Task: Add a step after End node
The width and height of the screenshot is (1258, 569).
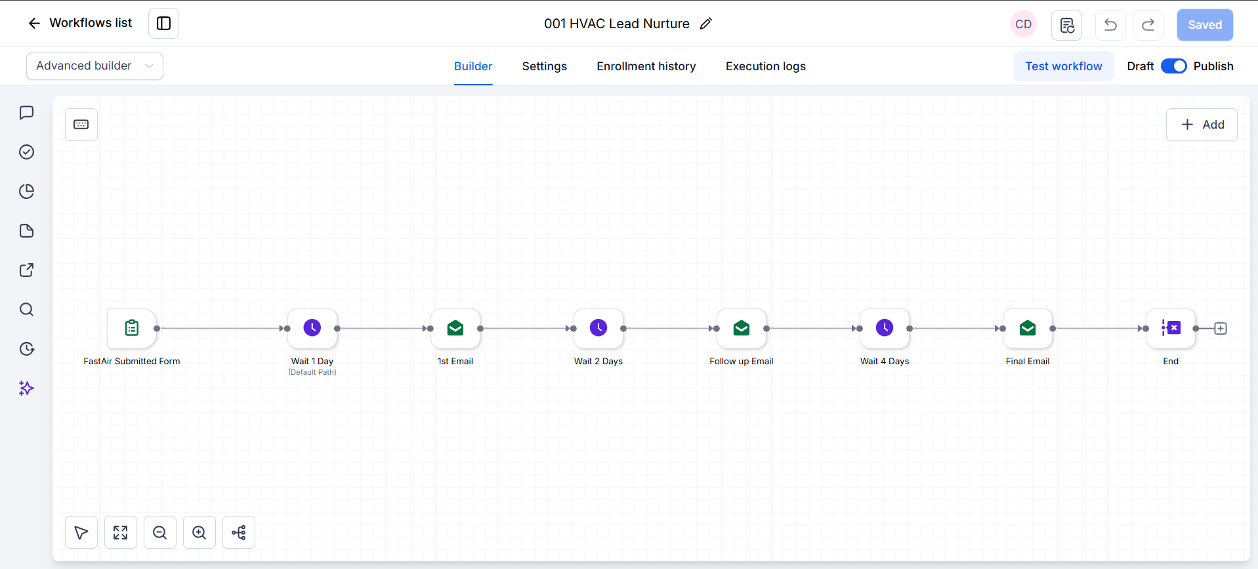Action: point(1221,329)
